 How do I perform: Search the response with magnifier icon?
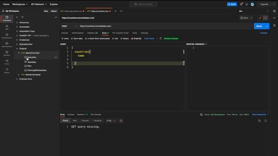[265, 121]
